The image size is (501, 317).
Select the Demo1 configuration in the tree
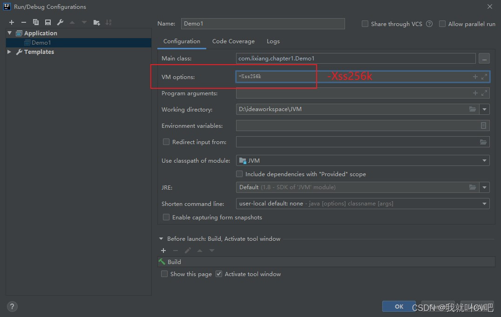tap(79, 42)
